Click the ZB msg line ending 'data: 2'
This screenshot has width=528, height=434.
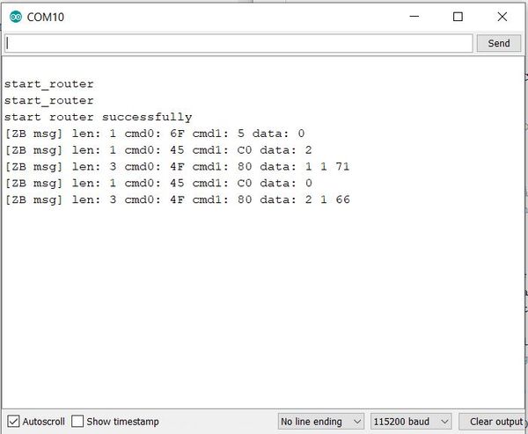click(158, 150)
